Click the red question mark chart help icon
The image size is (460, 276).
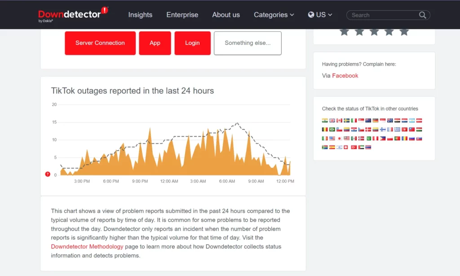[x=48, y=174]
